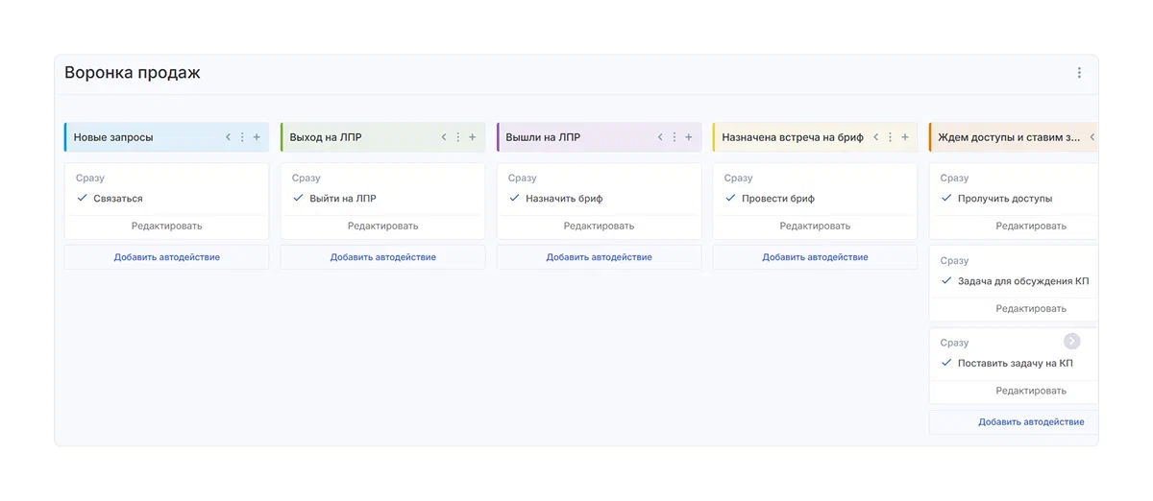
Task: Open three-dot menu of Вышли на ЛПР column
Action: (x=675, y=137)
